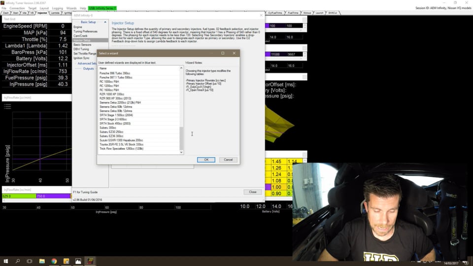
Task: Select RC 1000cc P&H injector
Action: click(109, 82)
